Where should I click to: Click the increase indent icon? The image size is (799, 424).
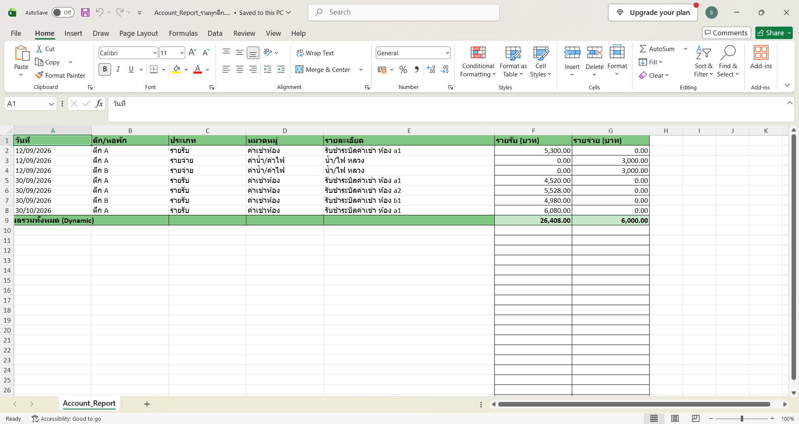tap(281, 69)
